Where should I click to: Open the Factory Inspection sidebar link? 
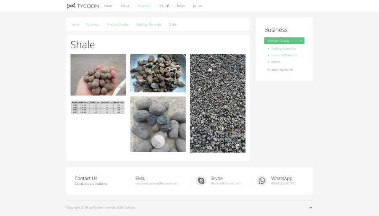[280, 70]
